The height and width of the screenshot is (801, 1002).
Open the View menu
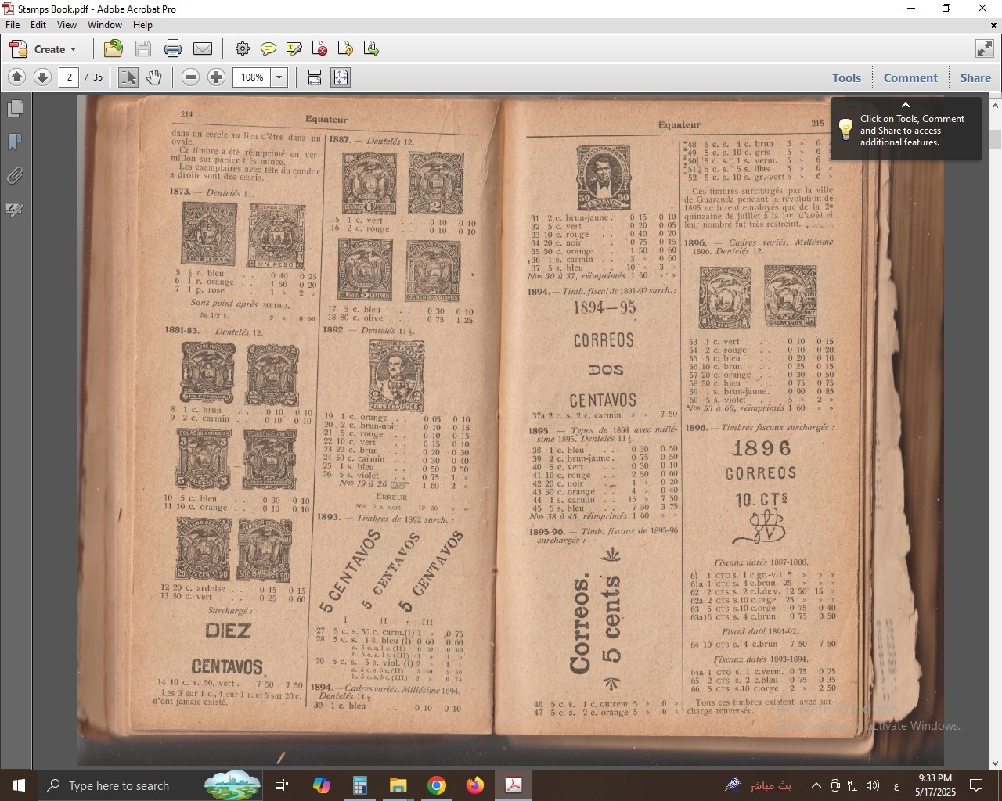pos(67,25)
